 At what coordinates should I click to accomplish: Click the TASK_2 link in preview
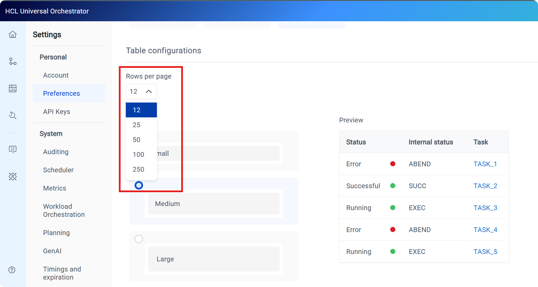click(x=485, y=186)
